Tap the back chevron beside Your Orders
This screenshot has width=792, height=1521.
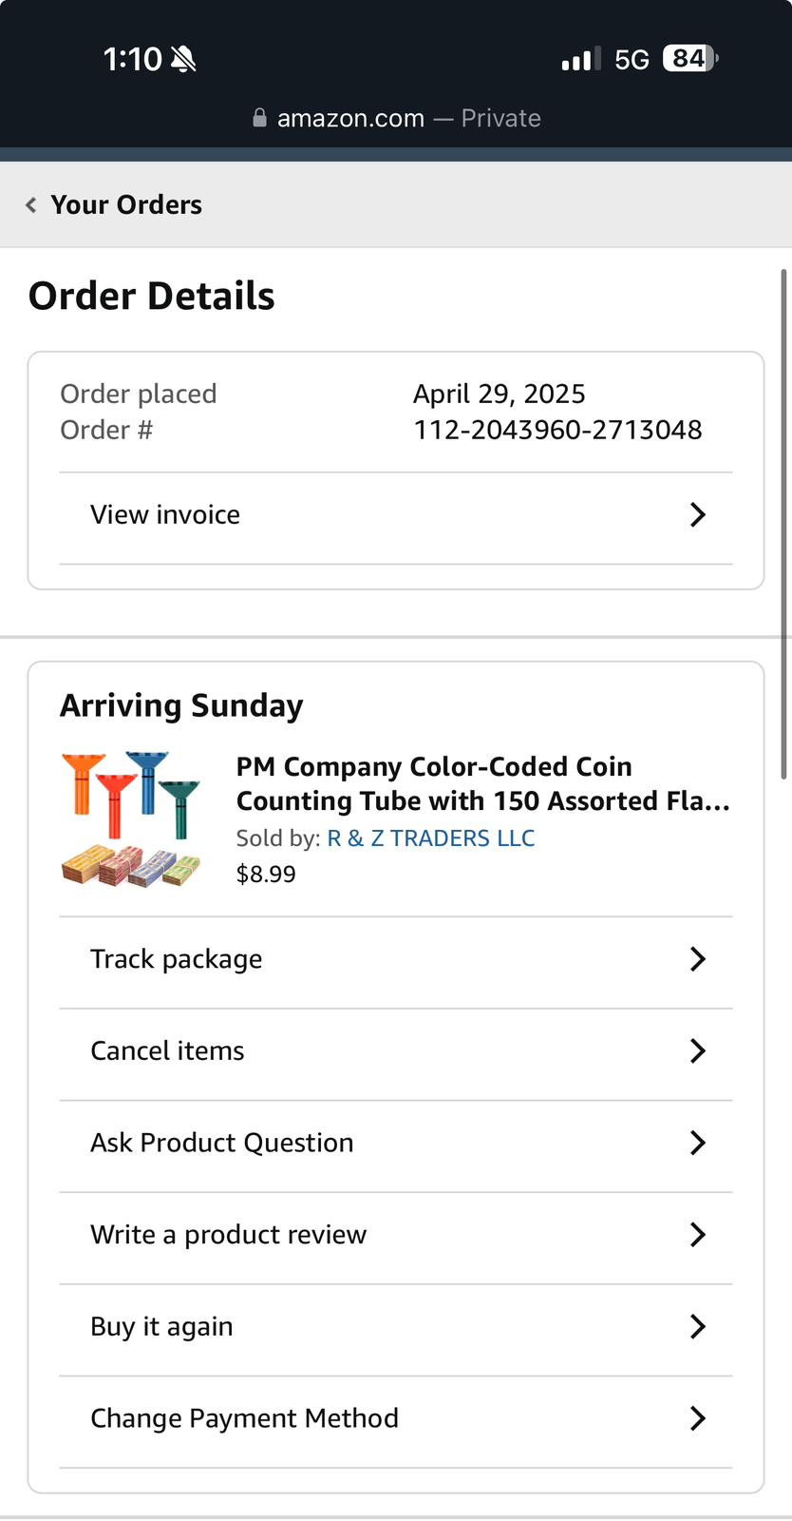tap(31, 205)
